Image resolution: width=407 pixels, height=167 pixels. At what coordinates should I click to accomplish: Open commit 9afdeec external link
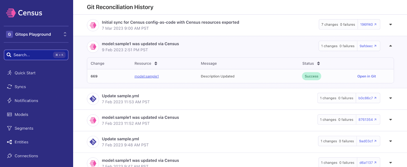(x=368, y=46)
